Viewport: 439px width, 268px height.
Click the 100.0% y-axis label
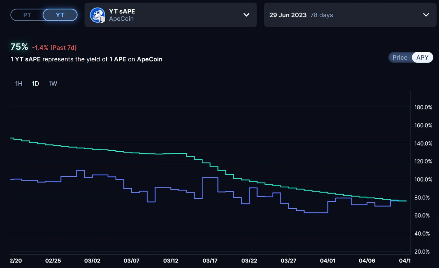[x=423, y=179]
